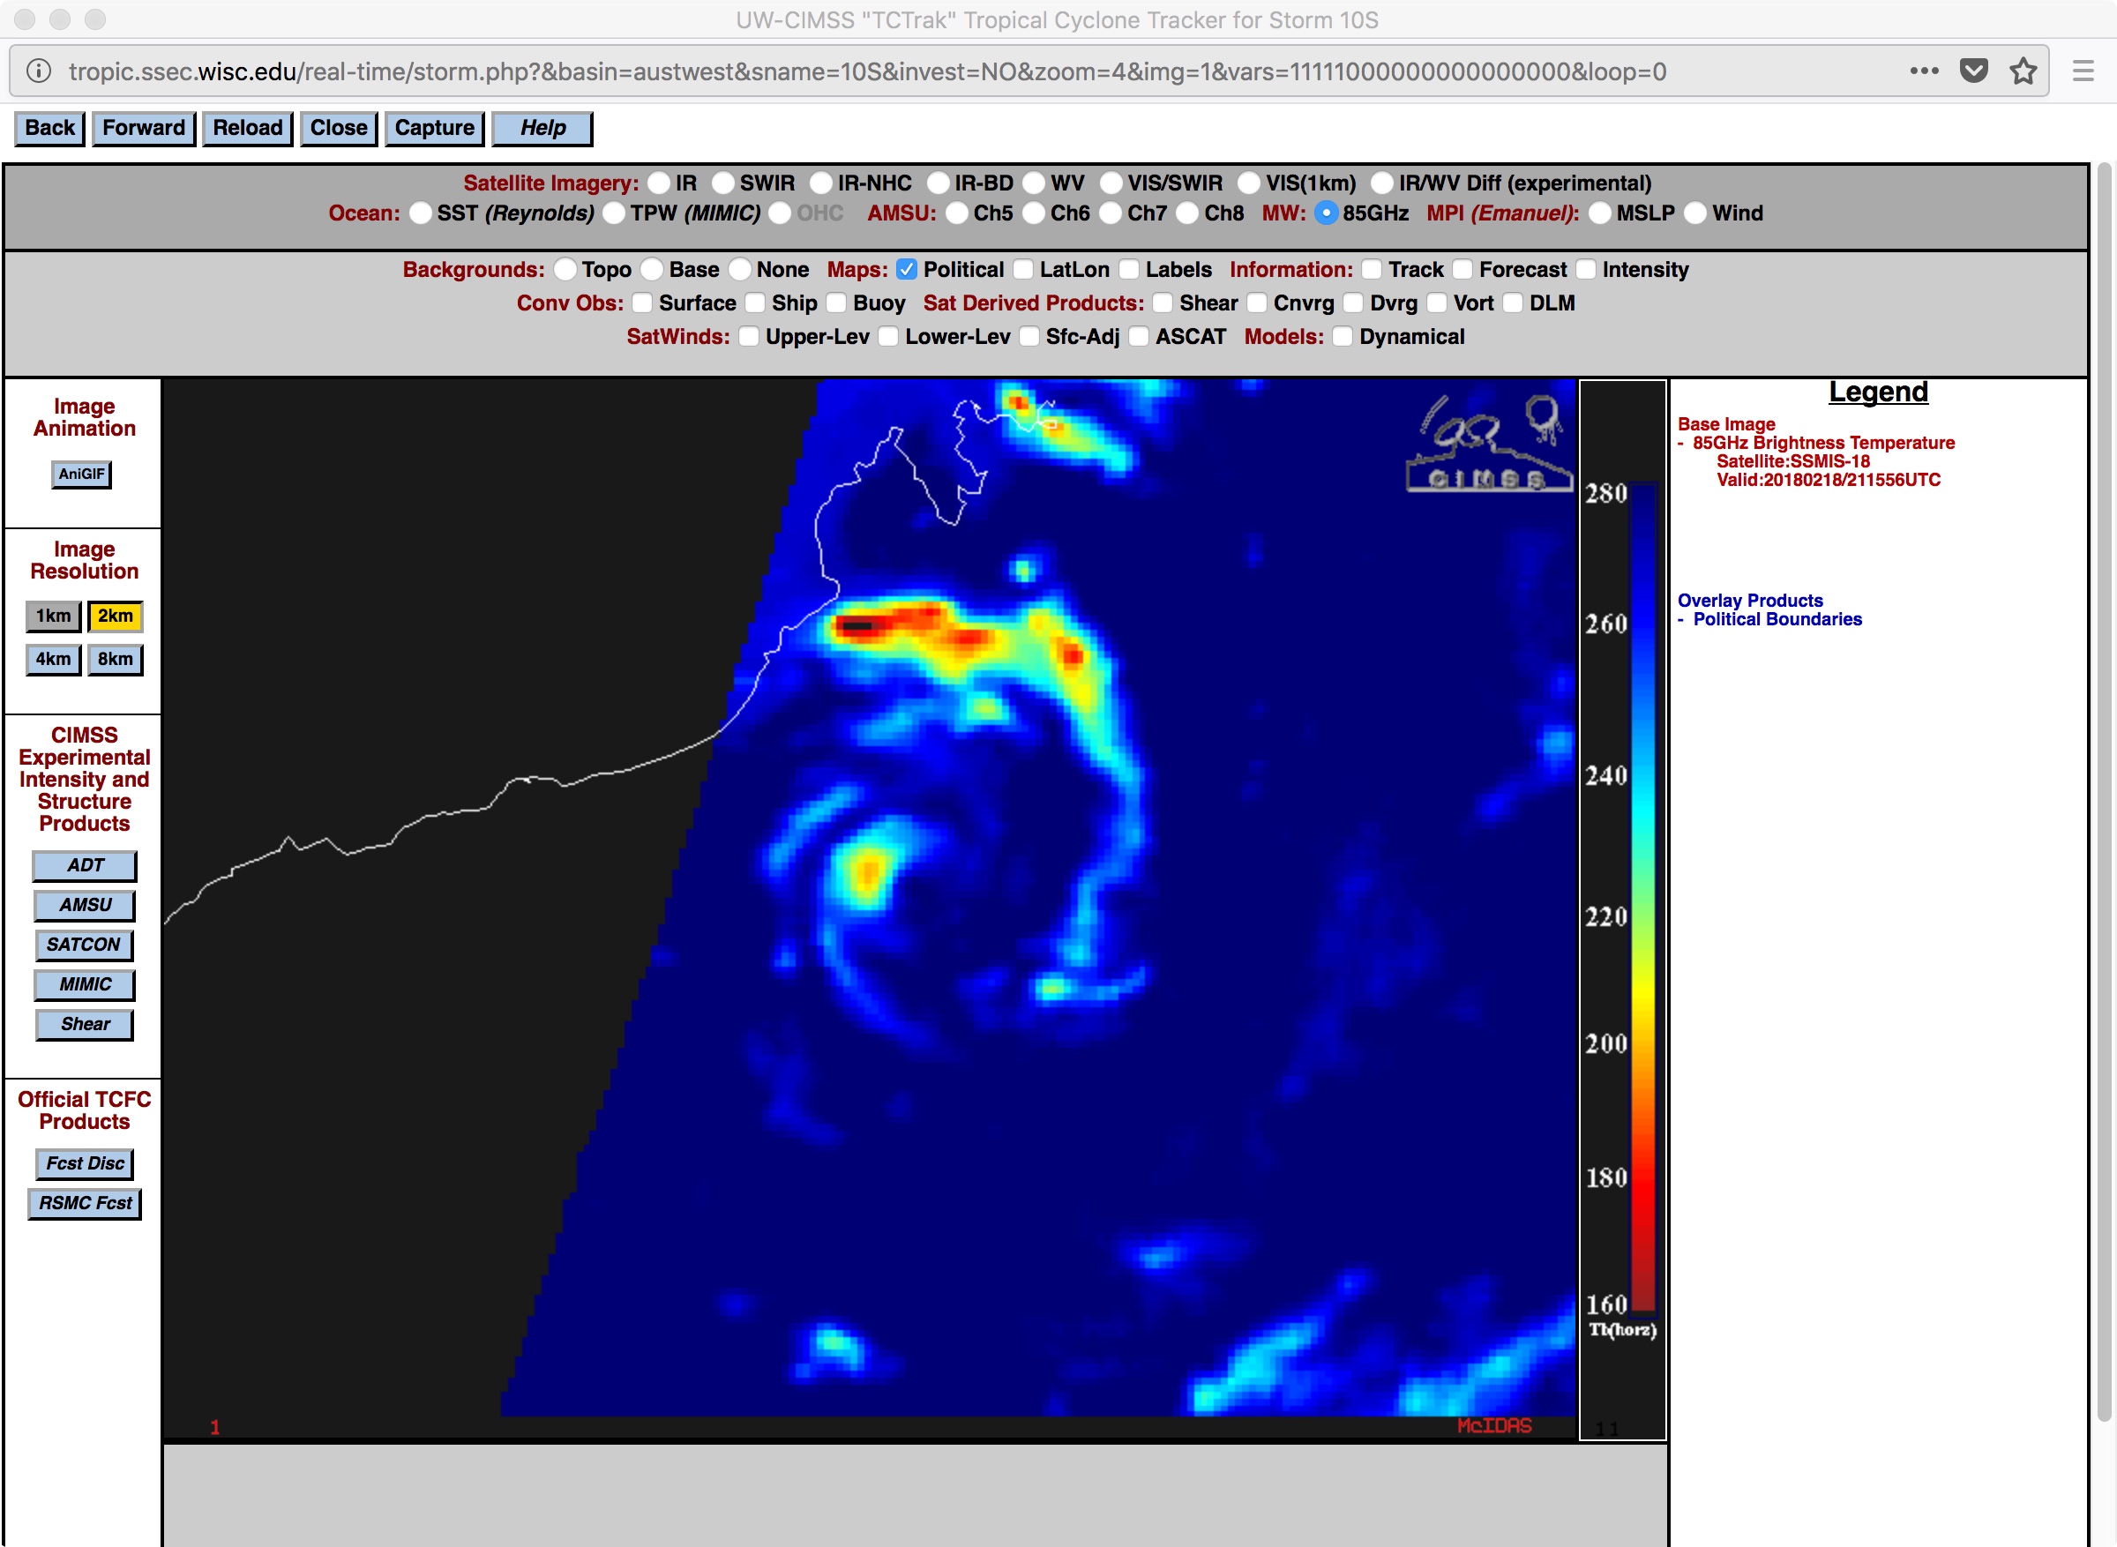The width and height of the screenshot is (2117, 1547).
Task: Choose Topo background
Action: [565, 270]
